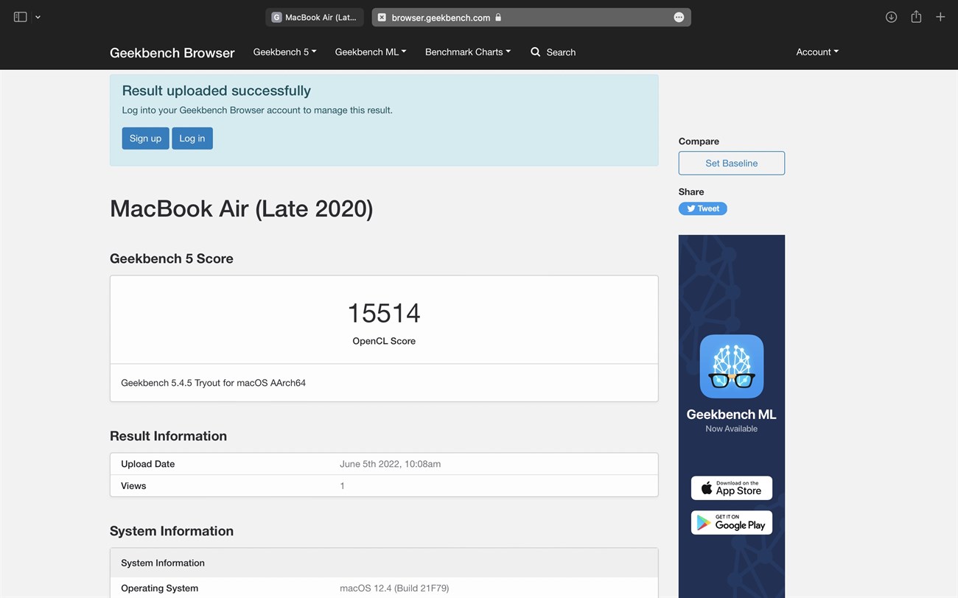Image resolution: width=958 pixels, height=598 pixels.
Task: Open the Search link in the navbar
Action: [553, 52]
